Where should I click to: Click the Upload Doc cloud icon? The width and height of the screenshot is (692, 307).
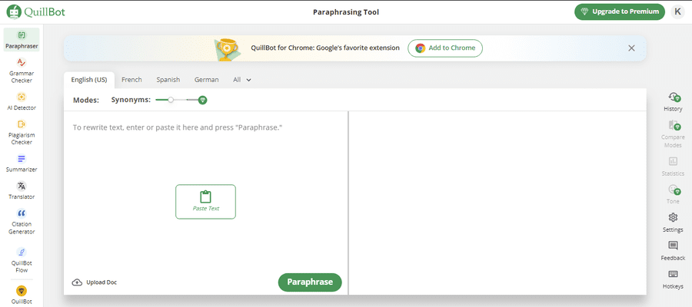pos(76,282)
